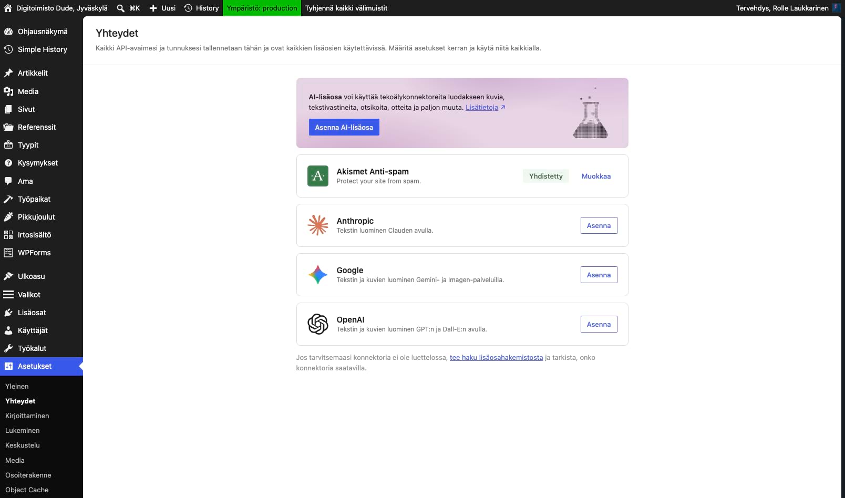Open Lukeminen settings submenu item
845x498 pixels.
pos(23,430)
